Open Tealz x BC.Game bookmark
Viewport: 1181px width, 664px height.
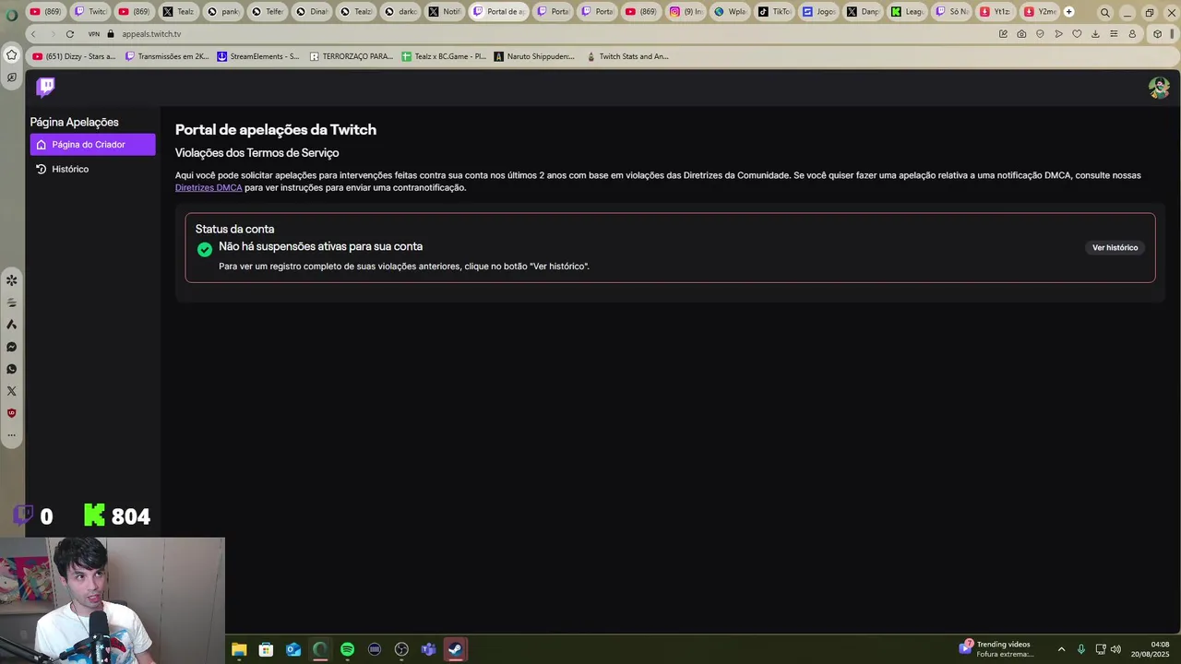pos(444,56)
